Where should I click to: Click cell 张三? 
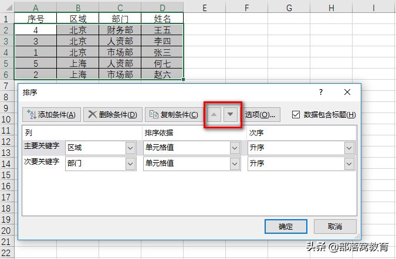[163, 52]
